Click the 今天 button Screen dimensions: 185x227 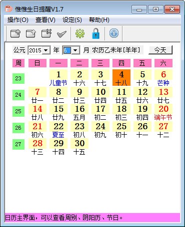pos(160,50)
